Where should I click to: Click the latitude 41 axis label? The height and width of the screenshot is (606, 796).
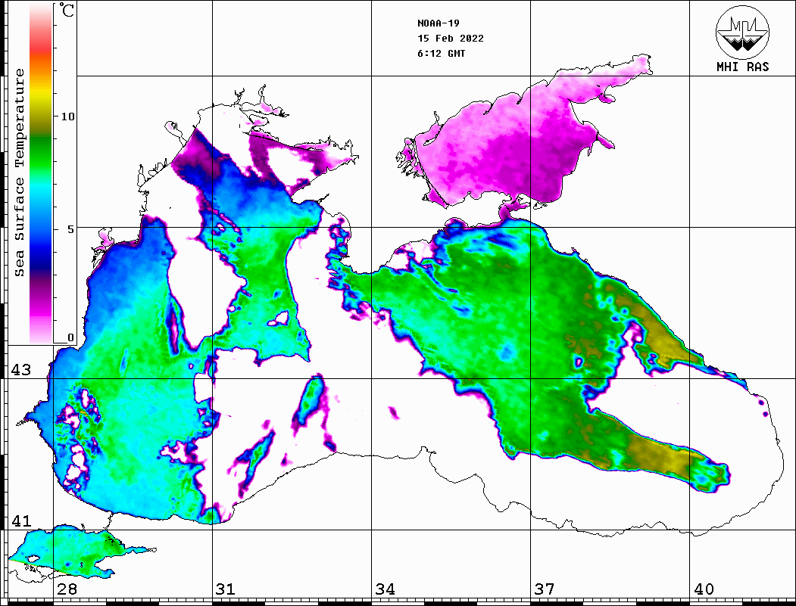[x=21, y=521]
